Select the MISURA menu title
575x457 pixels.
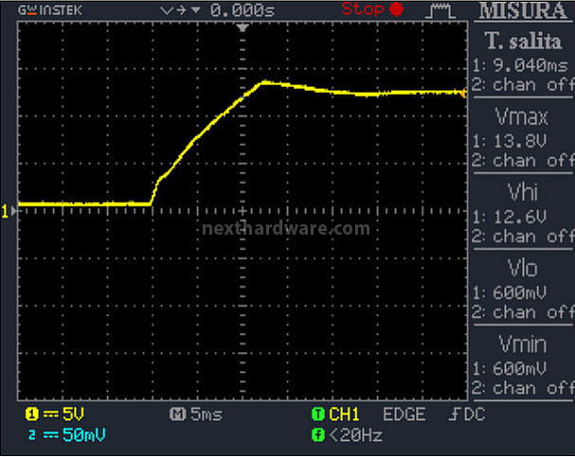523,11
